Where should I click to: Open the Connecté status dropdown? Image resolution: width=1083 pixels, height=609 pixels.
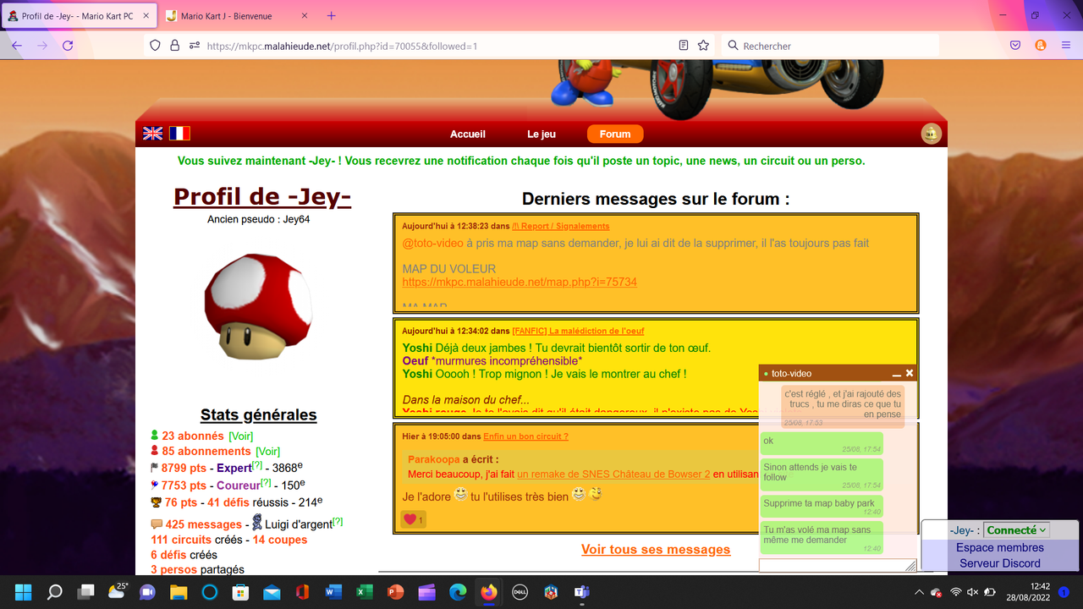(1016, 530)
